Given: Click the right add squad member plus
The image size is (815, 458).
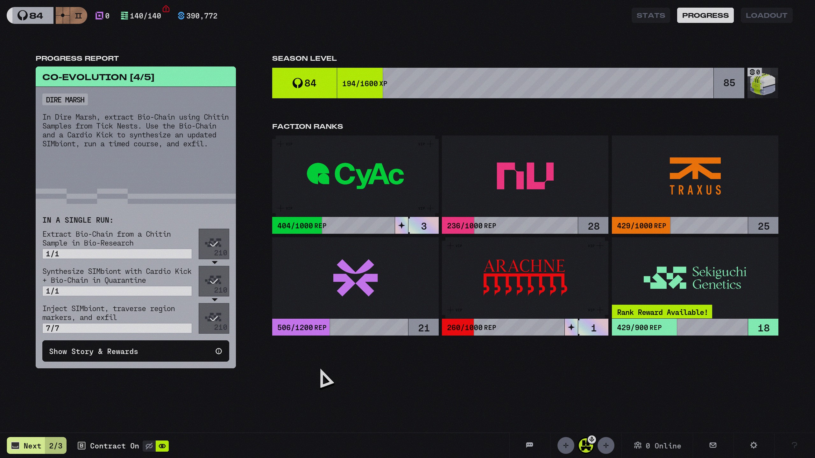Looking at the screenshot, I should 606,446.
